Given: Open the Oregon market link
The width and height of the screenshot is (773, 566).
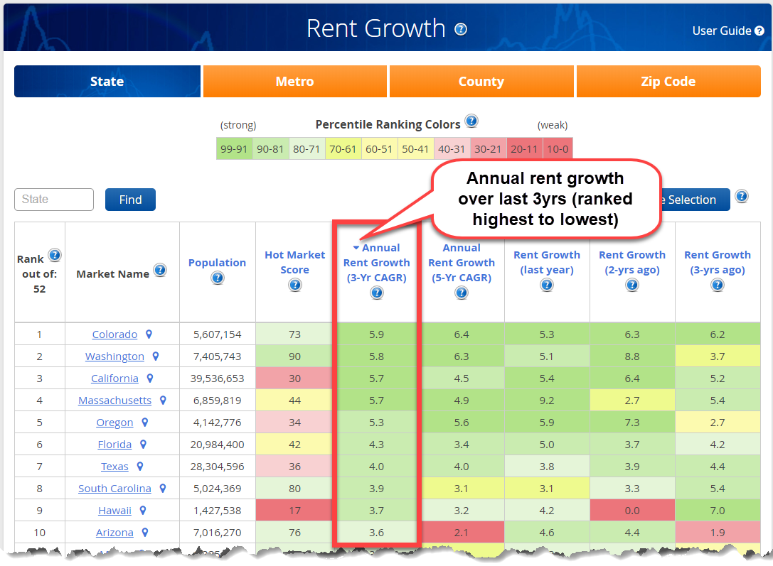Looking at the screenshot, I should coord(114,423).
